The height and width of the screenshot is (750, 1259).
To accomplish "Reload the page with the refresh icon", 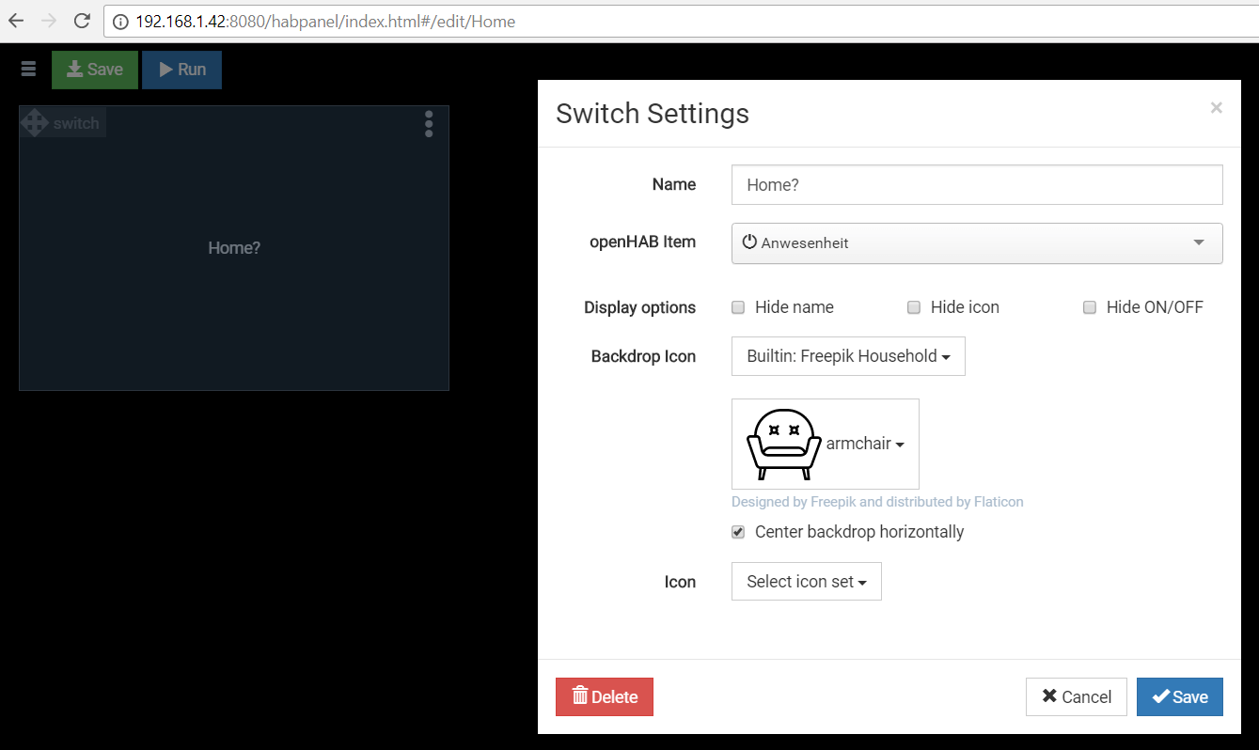I will pyautogui.click(x=83, y=20).
